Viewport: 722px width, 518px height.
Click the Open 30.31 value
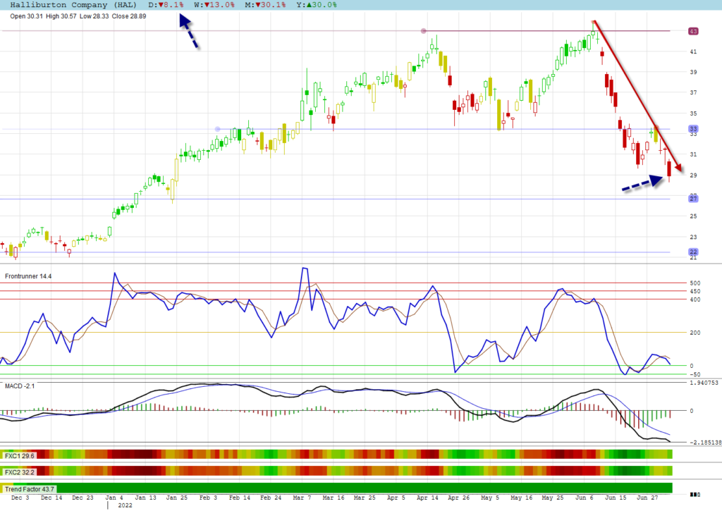click(x=26, y=16)
